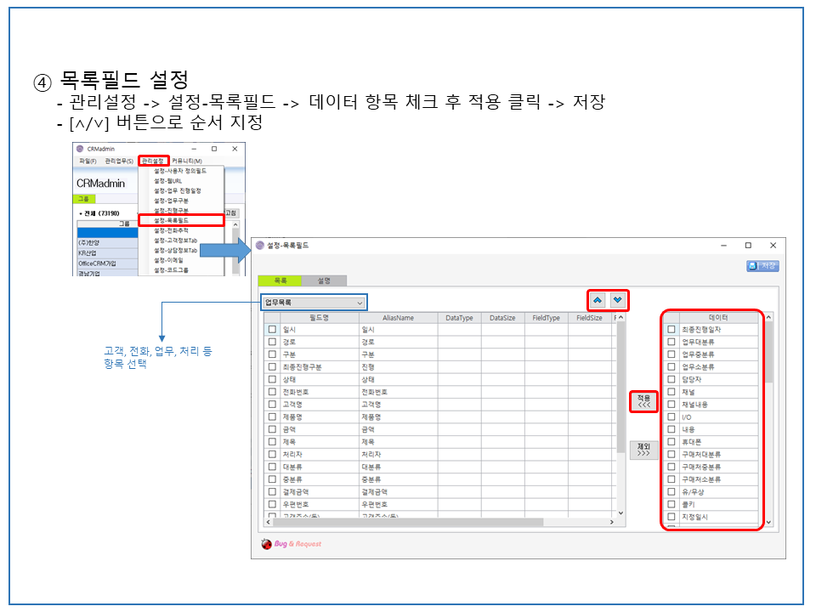Click the 설정-목록필드 window title icon

[x=260, y=245]
